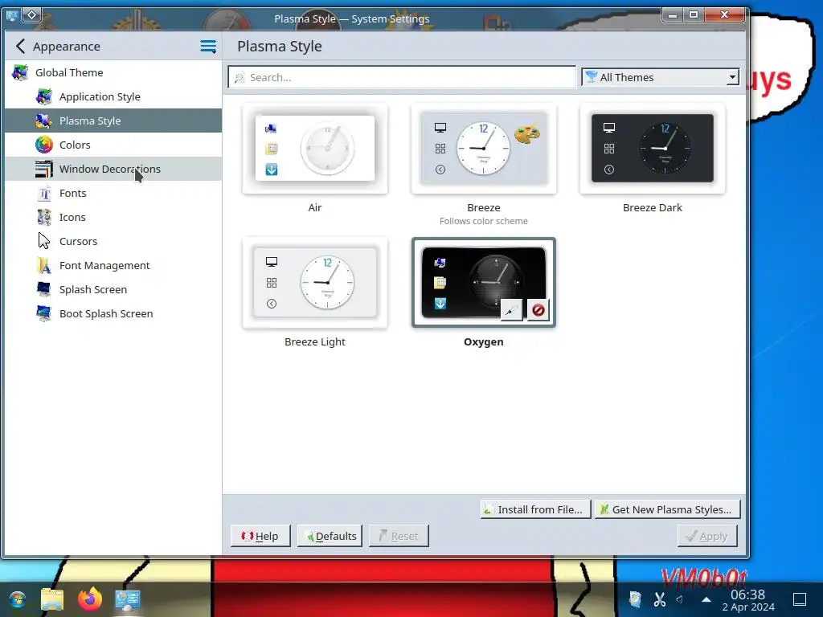Screen dimensions: 823x617
Task: Select the Oxygen theme thumbnail
Action: coord(483,283)
